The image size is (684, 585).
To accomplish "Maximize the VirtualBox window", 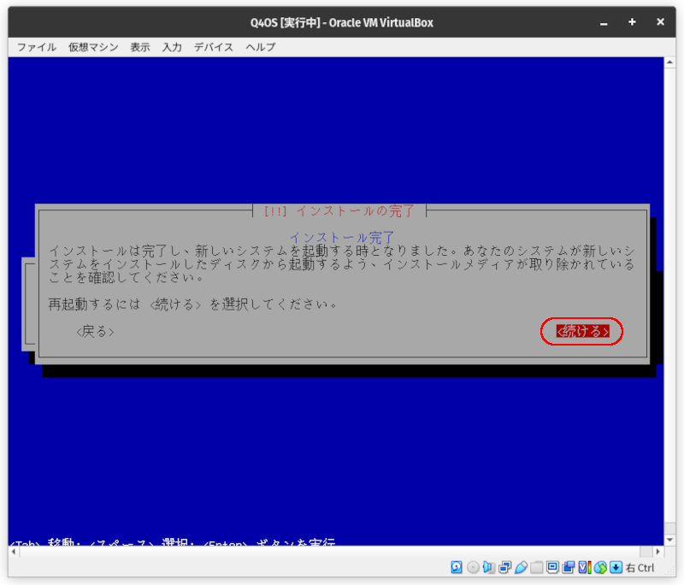I will click(x=632, y=22).
